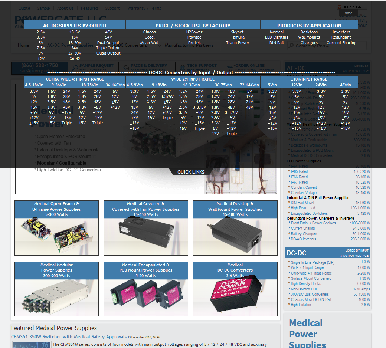The image size is (386, 348).
Task: Go to Triple Output supplies
Action: click(x=108, y=48)
